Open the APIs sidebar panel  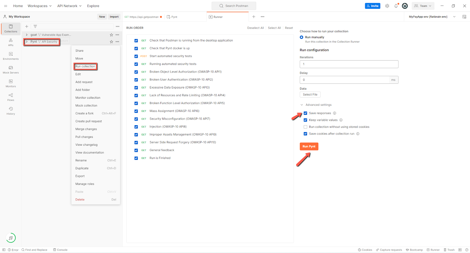[x=11, y=42]
